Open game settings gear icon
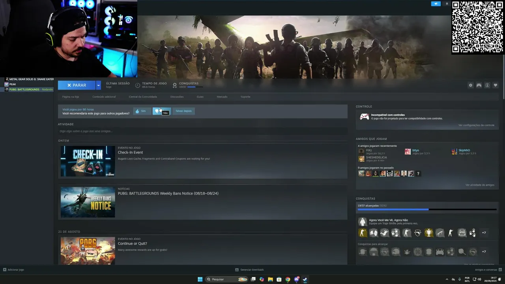Screen dimensions: 505x284 470,85
